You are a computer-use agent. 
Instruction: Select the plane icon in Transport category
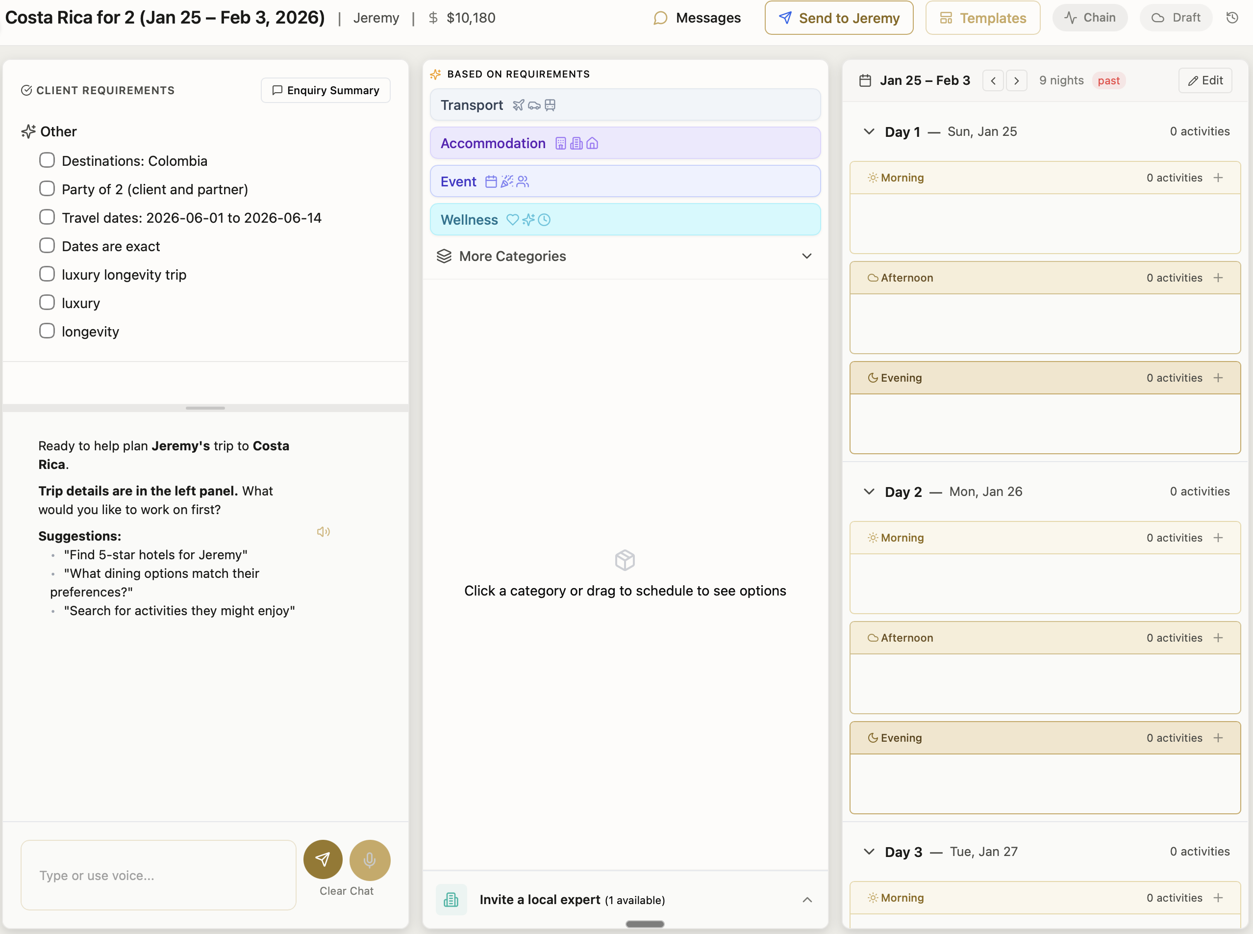click(x=518, y=104)
